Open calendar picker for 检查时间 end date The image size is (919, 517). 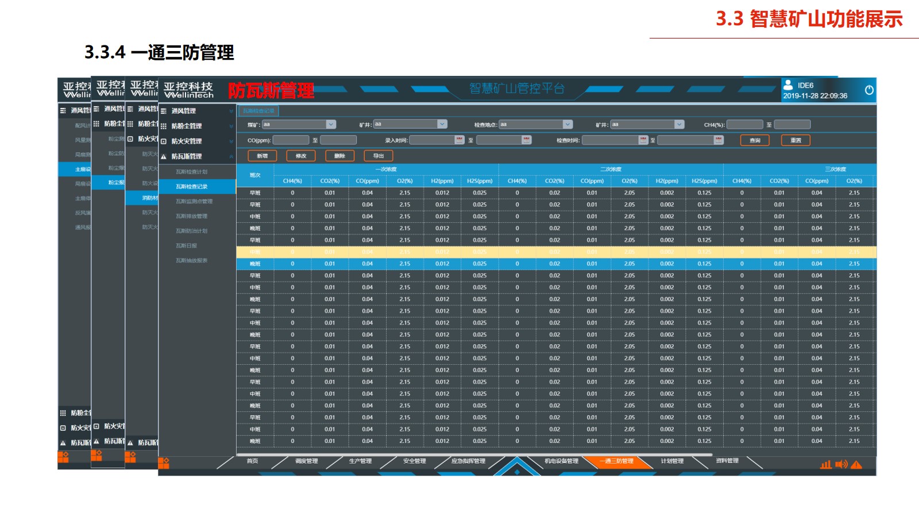718,140
